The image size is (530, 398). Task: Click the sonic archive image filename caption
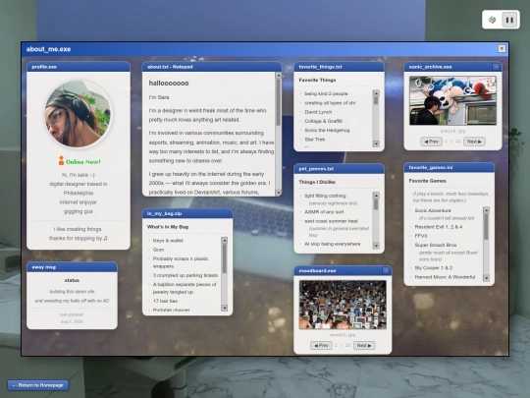point(452,131)
